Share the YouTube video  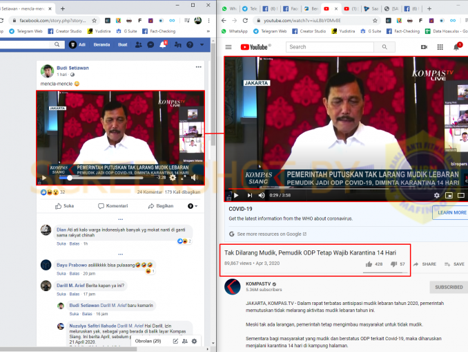tap(425, 264)
